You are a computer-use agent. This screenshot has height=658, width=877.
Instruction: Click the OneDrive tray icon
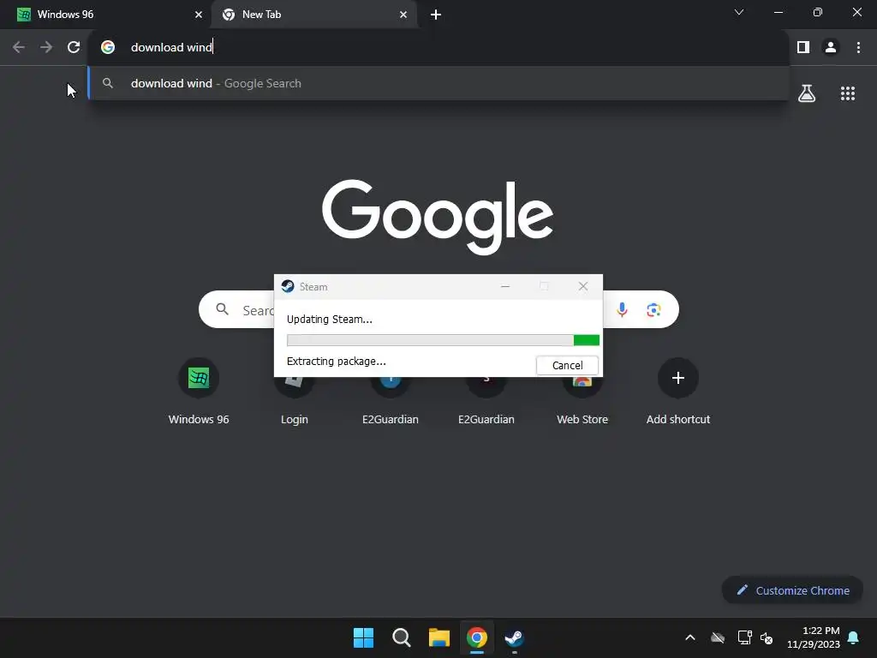[718, 637]
